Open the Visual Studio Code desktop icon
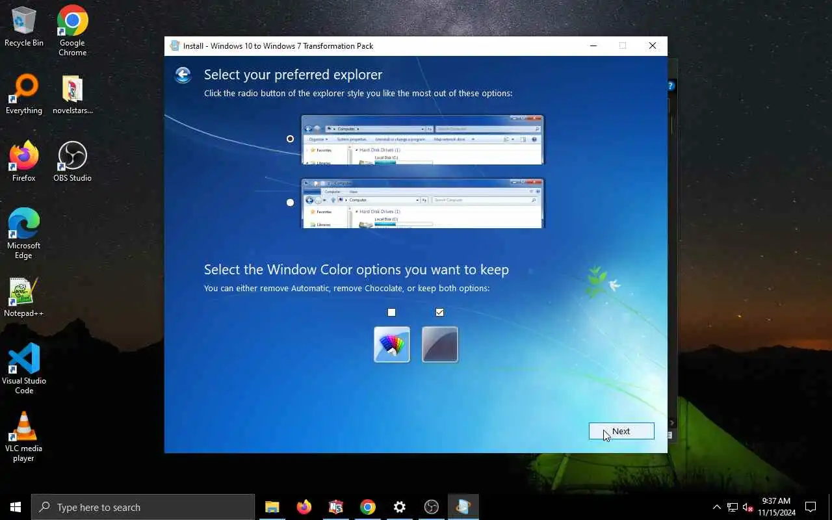The image size is (832, 520). (x=24, y=369)
